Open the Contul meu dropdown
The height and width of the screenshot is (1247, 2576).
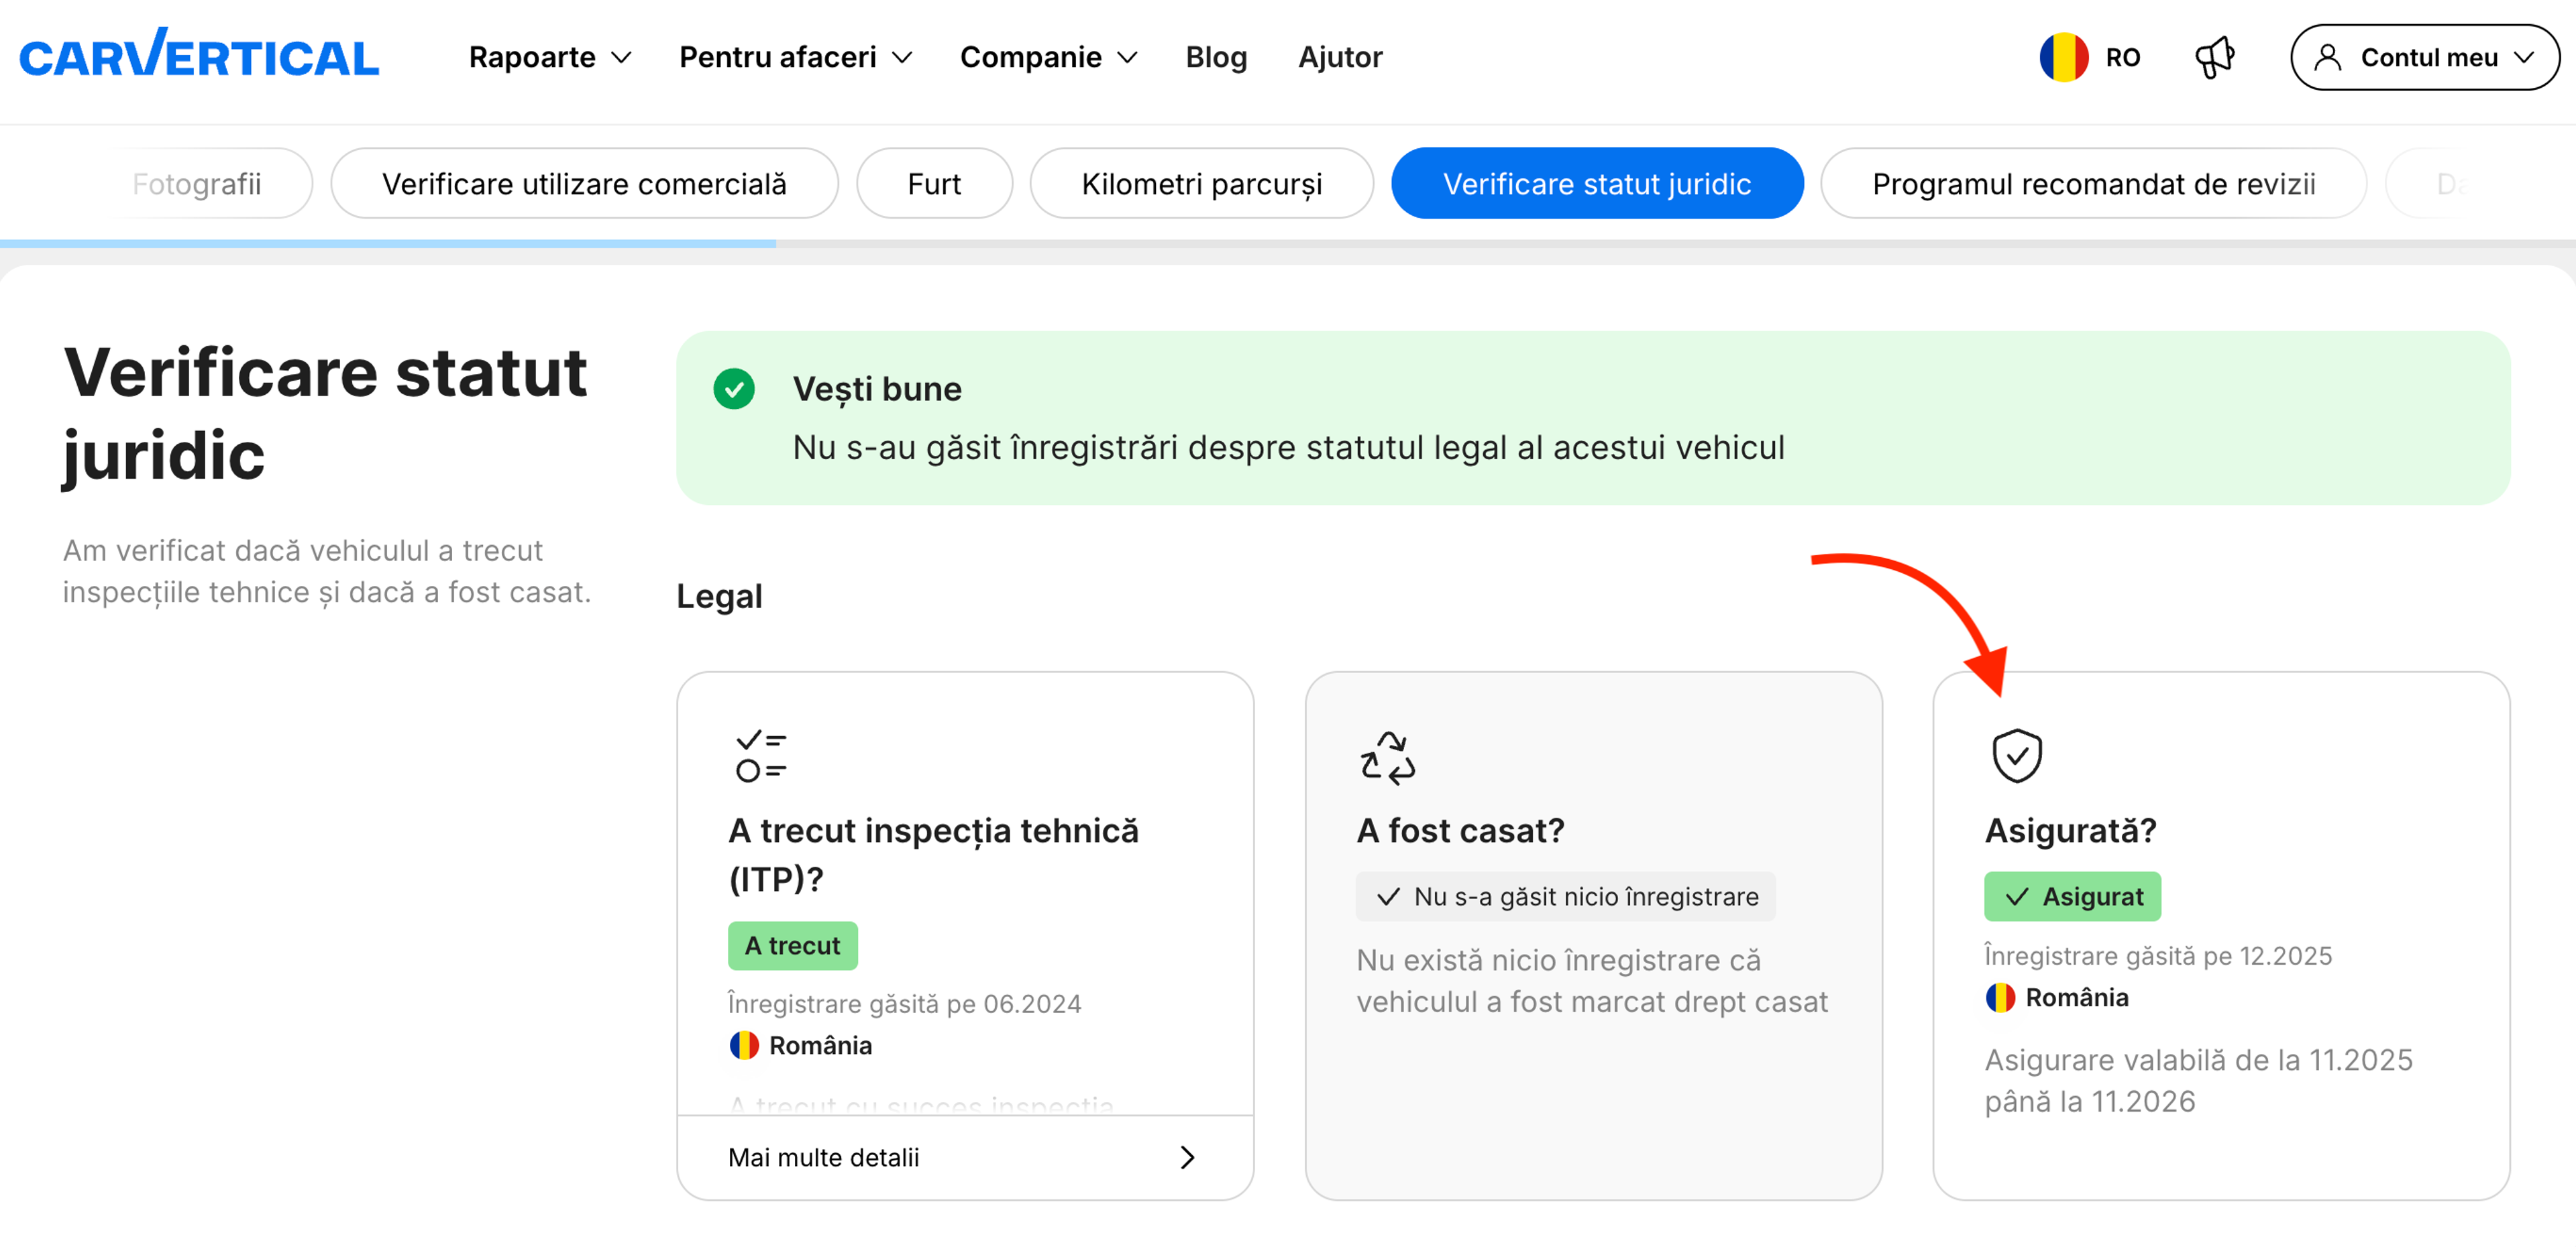2424,57
